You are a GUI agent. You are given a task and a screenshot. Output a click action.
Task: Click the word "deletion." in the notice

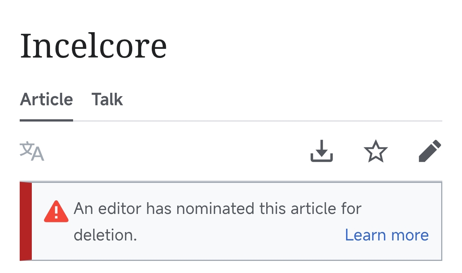tap(105, 235)
